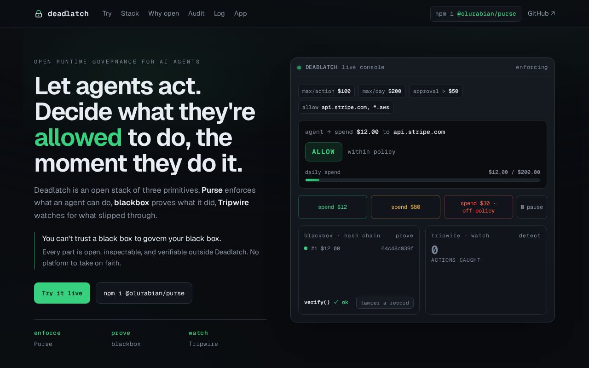Screen dimensions: 589x368
Task: Go to the Why open section
Action: 163,14
